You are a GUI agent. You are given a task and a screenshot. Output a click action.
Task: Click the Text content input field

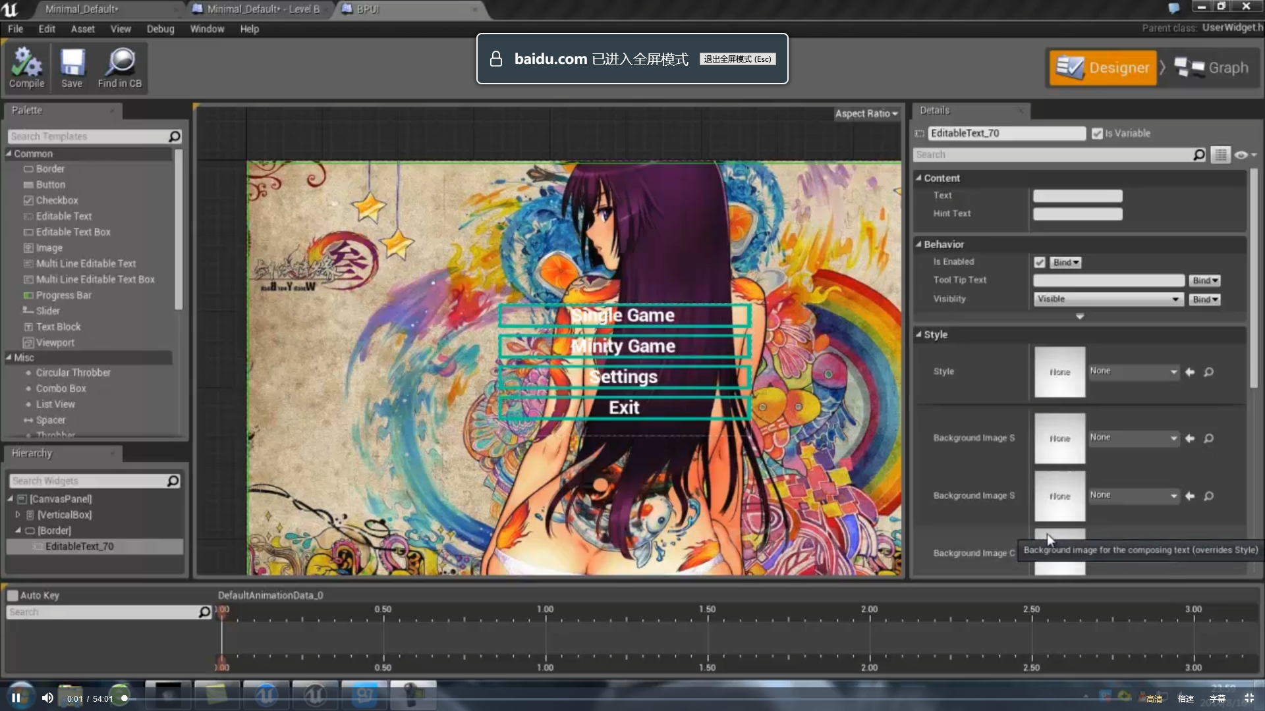point(1078,196)
